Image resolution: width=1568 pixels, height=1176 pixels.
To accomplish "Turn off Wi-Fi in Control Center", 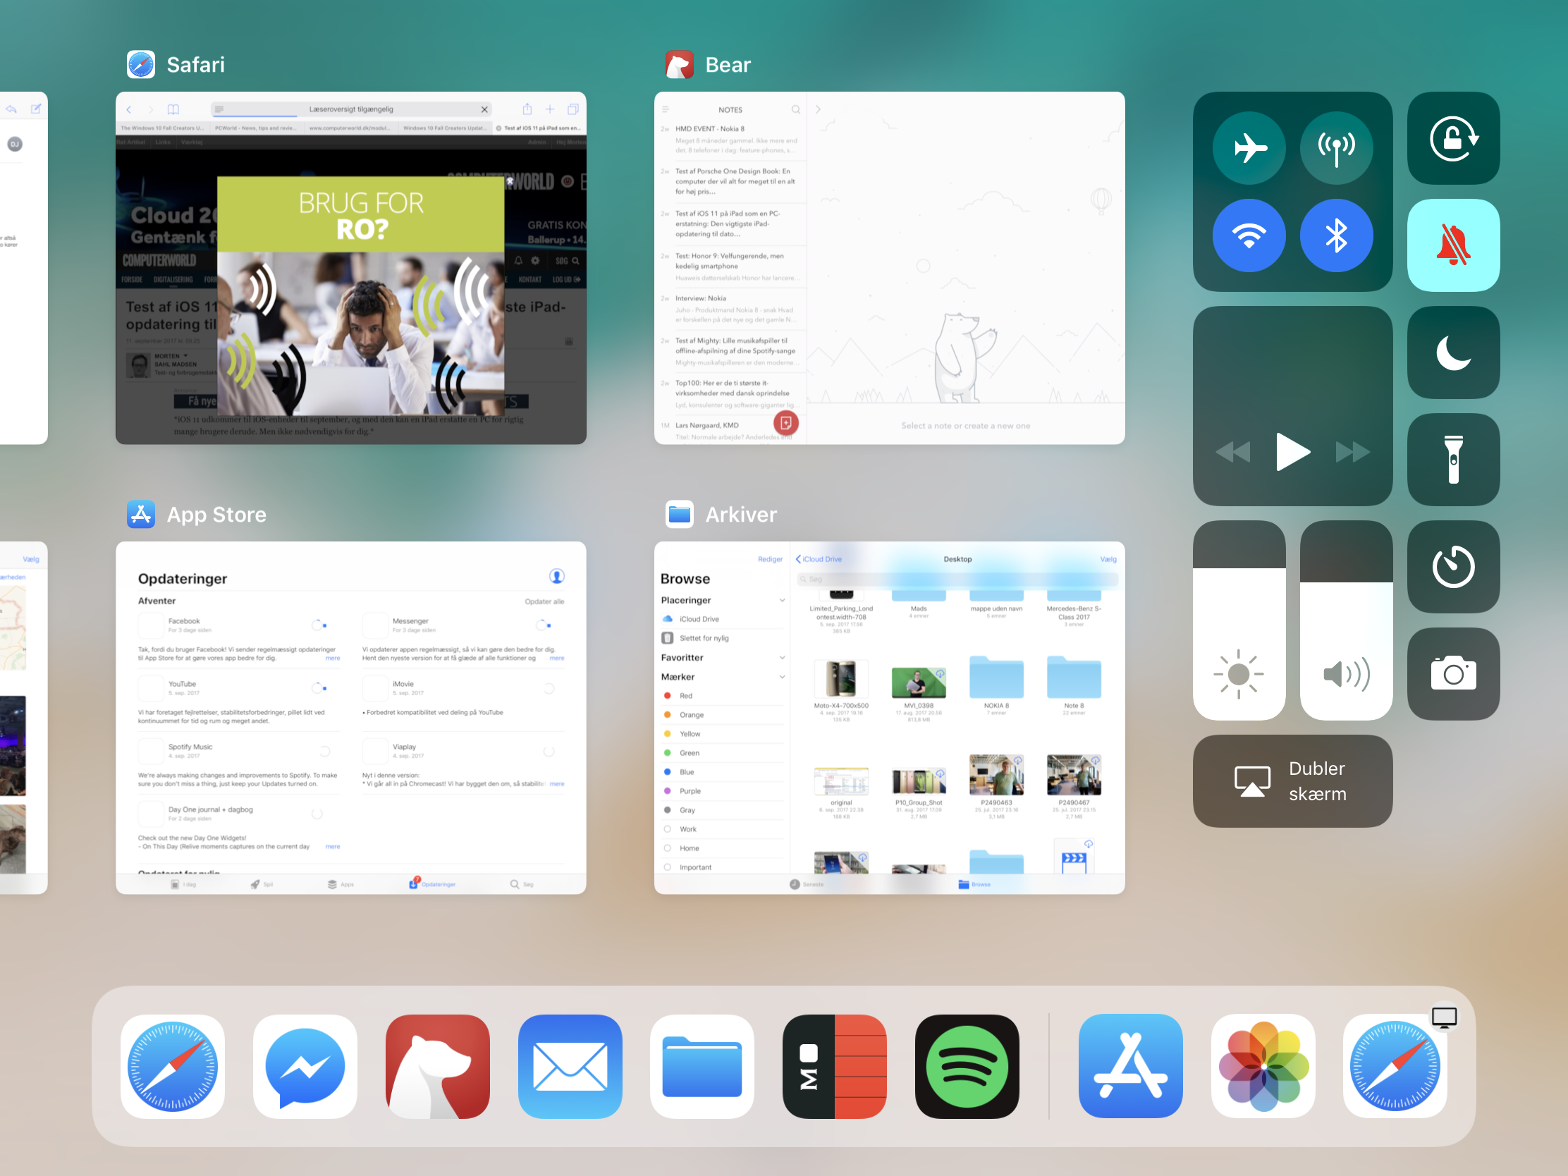I will (1249, 235).
